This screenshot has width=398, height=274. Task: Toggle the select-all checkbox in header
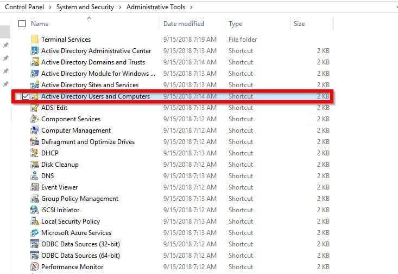click(22, 24)
